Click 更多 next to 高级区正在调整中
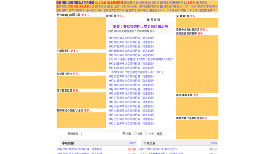 [x=201, y=33]
